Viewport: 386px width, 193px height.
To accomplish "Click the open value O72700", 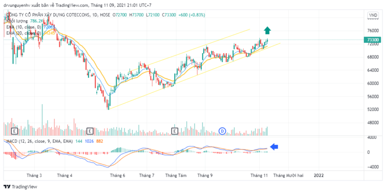I will 119,15.
